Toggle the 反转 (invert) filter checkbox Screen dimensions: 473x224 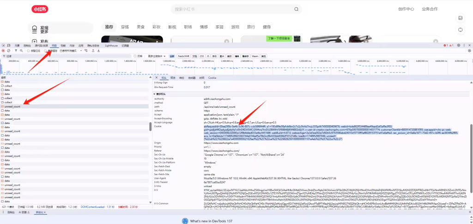(x=135, y=56)
